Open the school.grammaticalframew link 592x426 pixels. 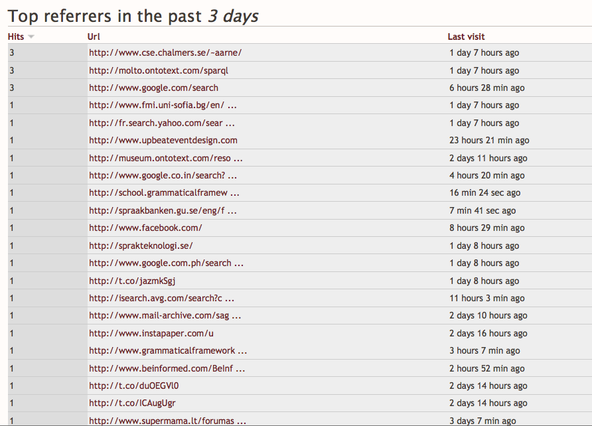[x=164, y=193]
